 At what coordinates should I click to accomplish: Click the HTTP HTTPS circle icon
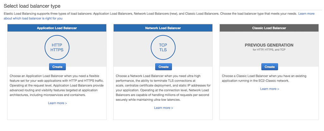pyautogui.click(x=57, y=47)
